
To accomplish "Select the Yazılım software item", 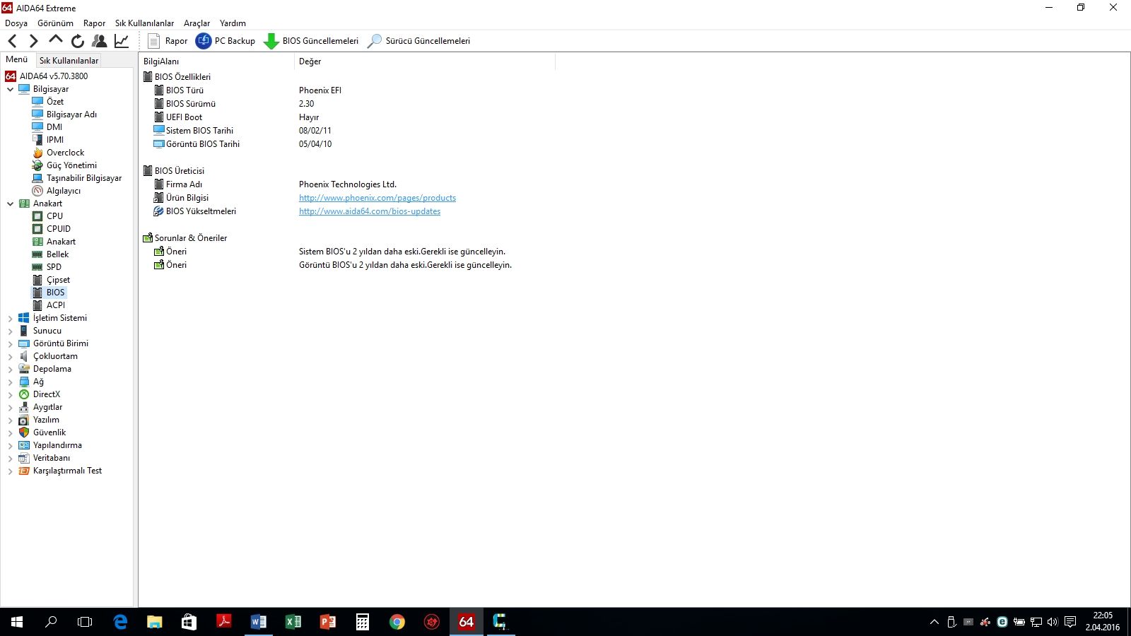I will (46, 420).
